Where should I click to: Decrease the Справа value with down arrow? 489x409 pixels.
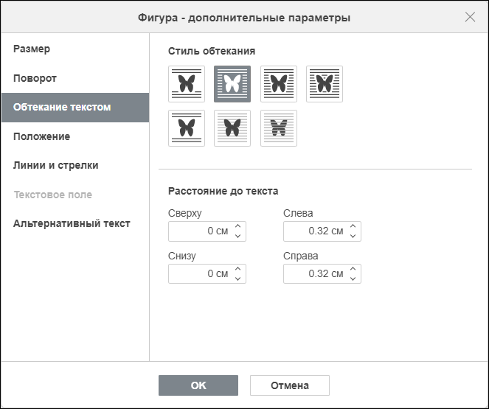point(353,279)
